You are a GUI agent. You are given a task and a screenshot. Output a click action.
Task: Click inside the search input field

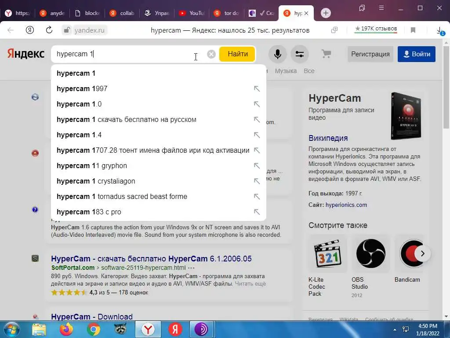click(x=129, y=54)
